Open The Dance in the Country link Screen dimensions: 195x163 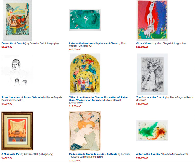click(151, 97)
